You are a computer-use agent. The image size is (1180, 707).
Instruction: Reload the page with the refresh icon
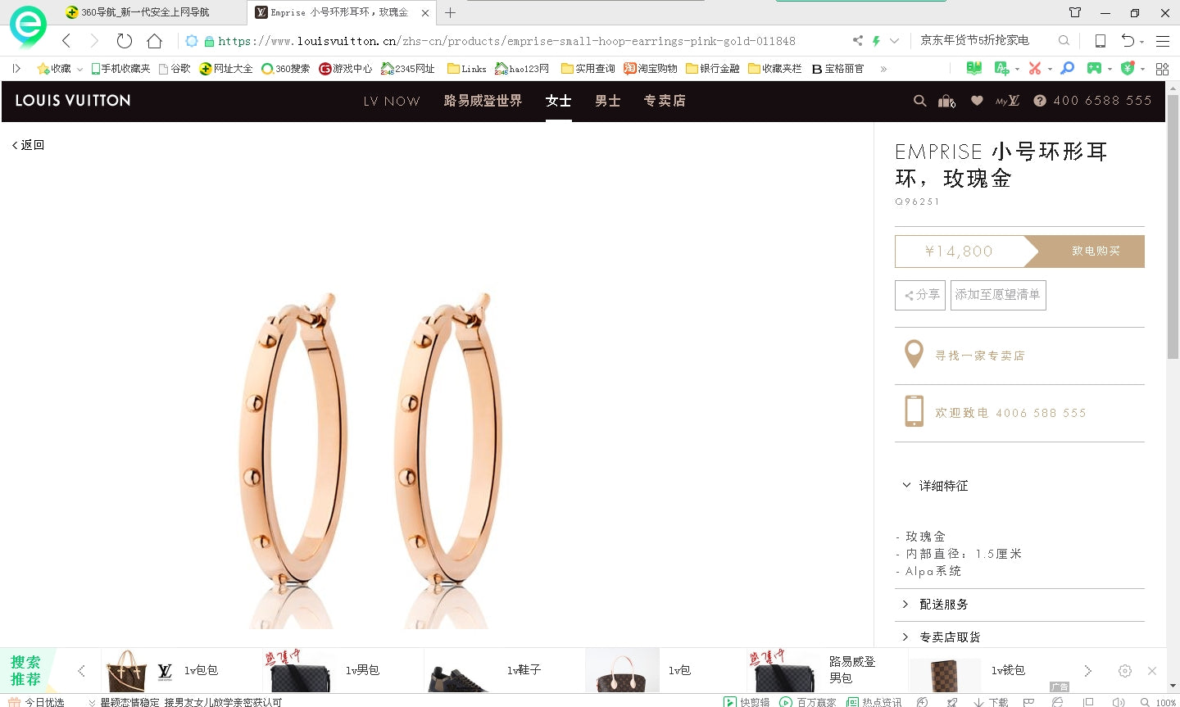point(124,41)
